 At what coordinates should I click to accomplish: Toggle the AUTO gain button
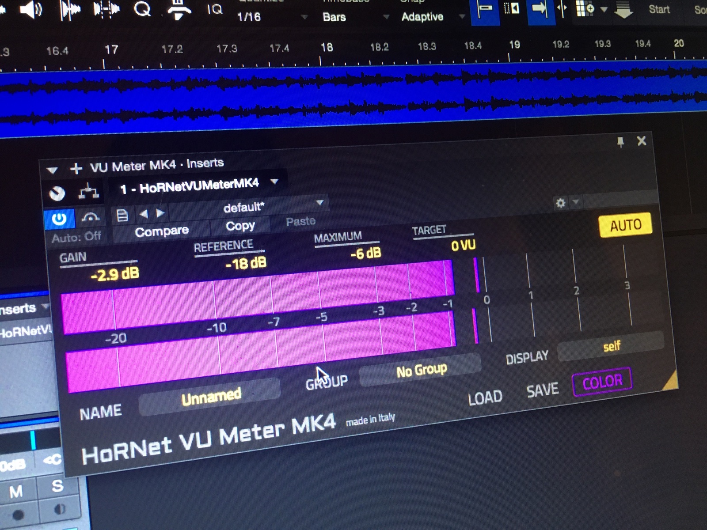point(626,226)
